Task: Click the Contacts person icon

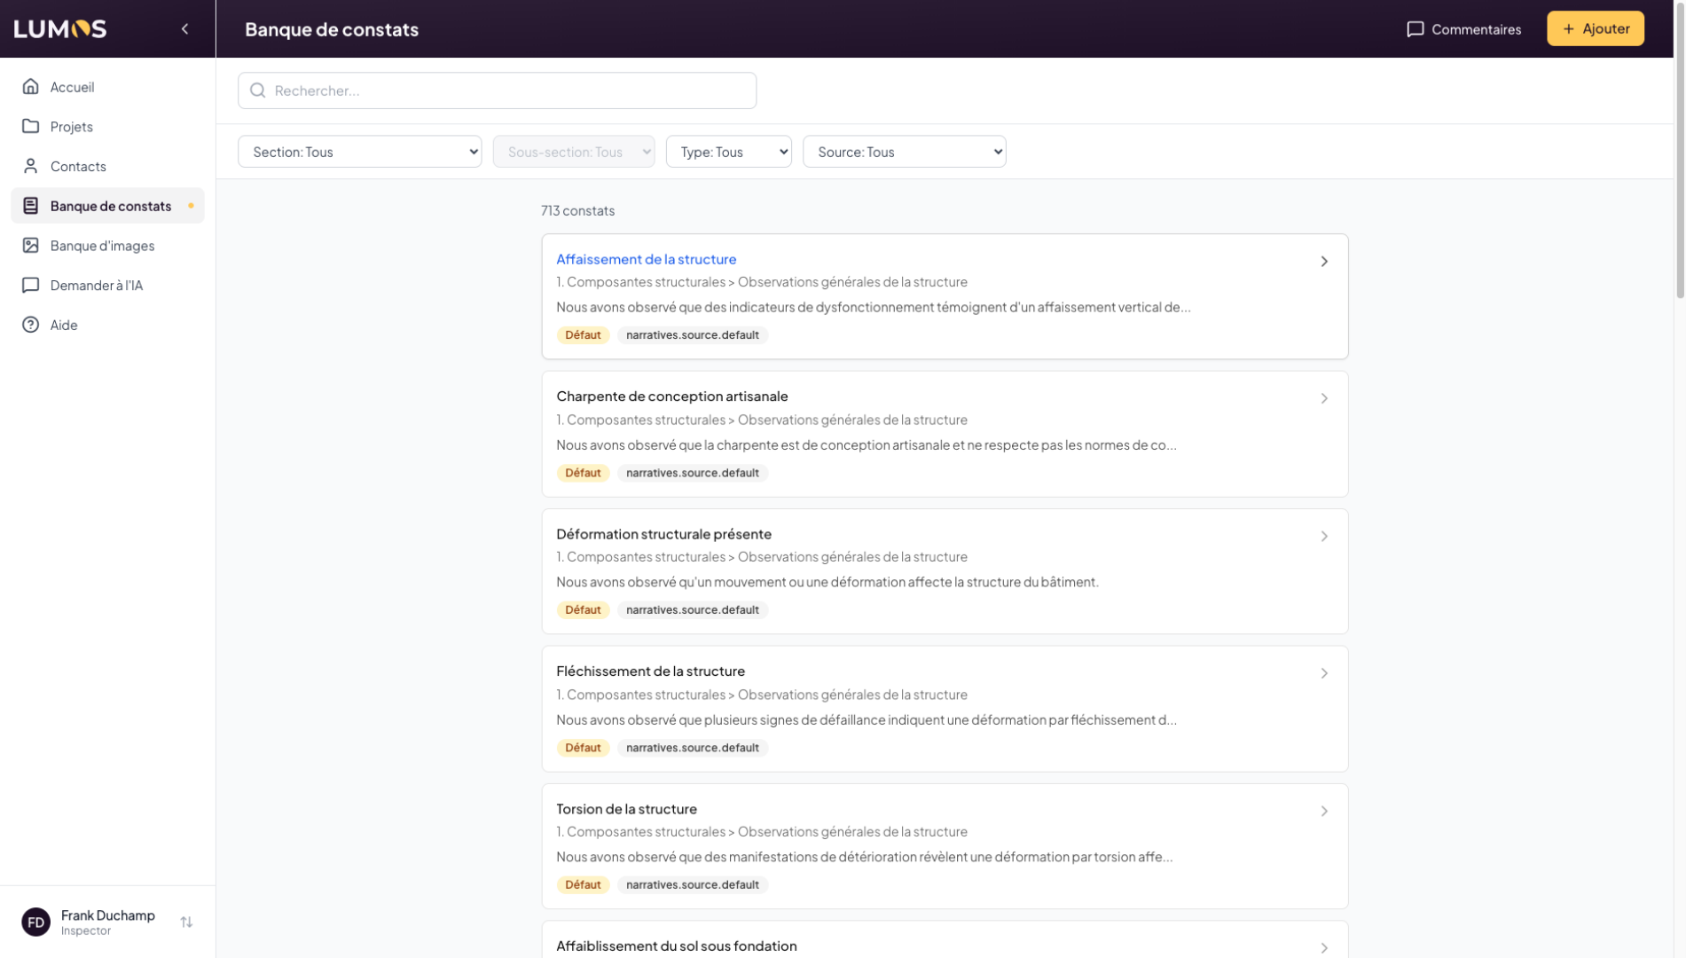Action: pyautogui.click(x=31, y=166)
